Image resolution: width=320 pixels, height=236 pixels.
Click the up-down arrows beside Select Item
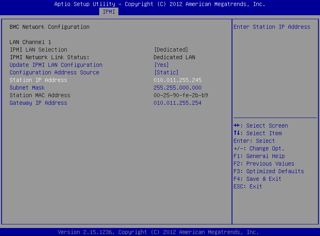pos(237,133)
